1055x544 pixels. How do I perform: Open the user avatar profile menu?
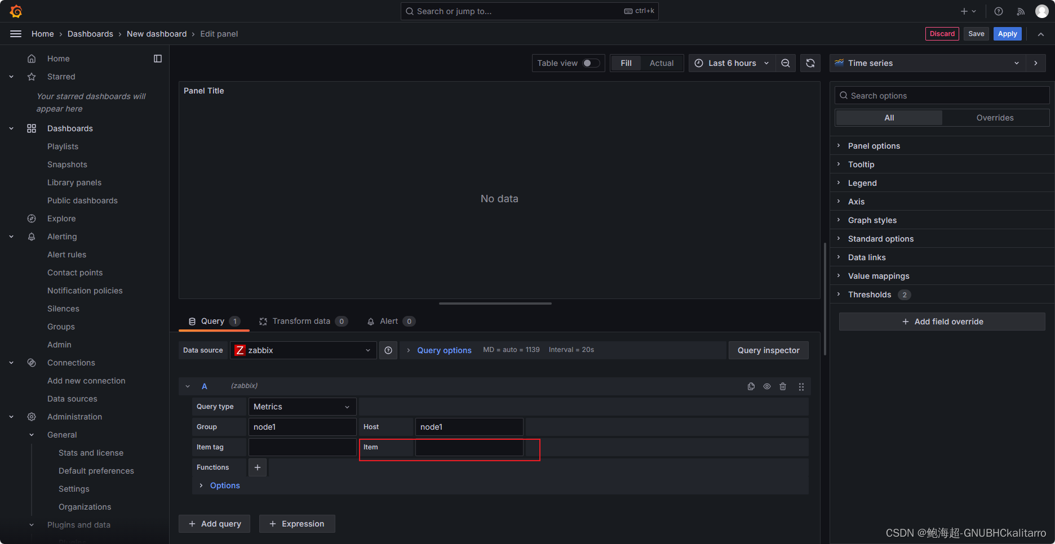1041,11
